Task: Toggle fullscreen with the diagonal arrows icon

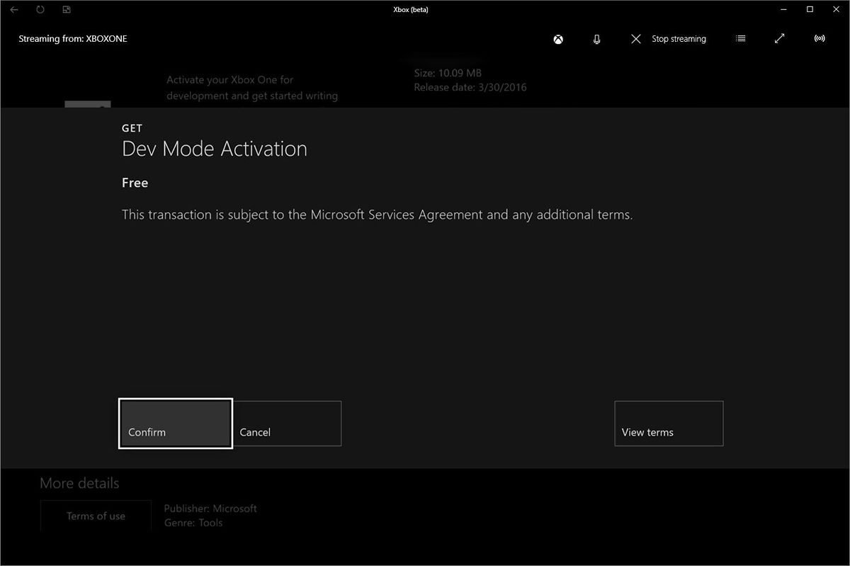Action: point(779,39)
